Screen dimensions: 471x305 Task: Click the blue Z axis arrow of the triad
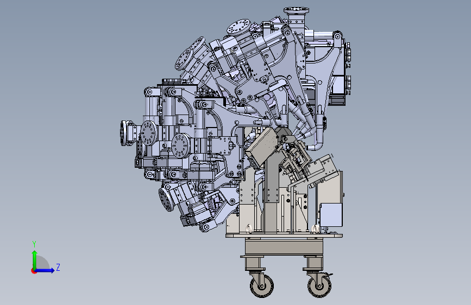(x=45, y=270)
